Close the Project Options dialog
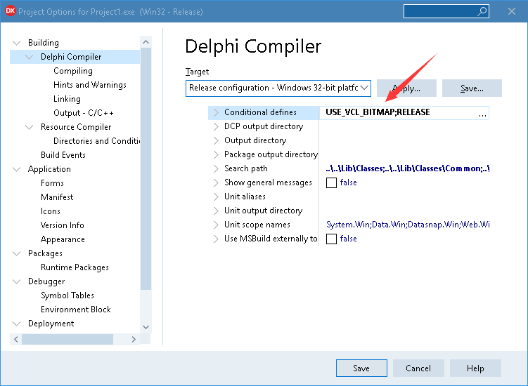 [511, 11]
